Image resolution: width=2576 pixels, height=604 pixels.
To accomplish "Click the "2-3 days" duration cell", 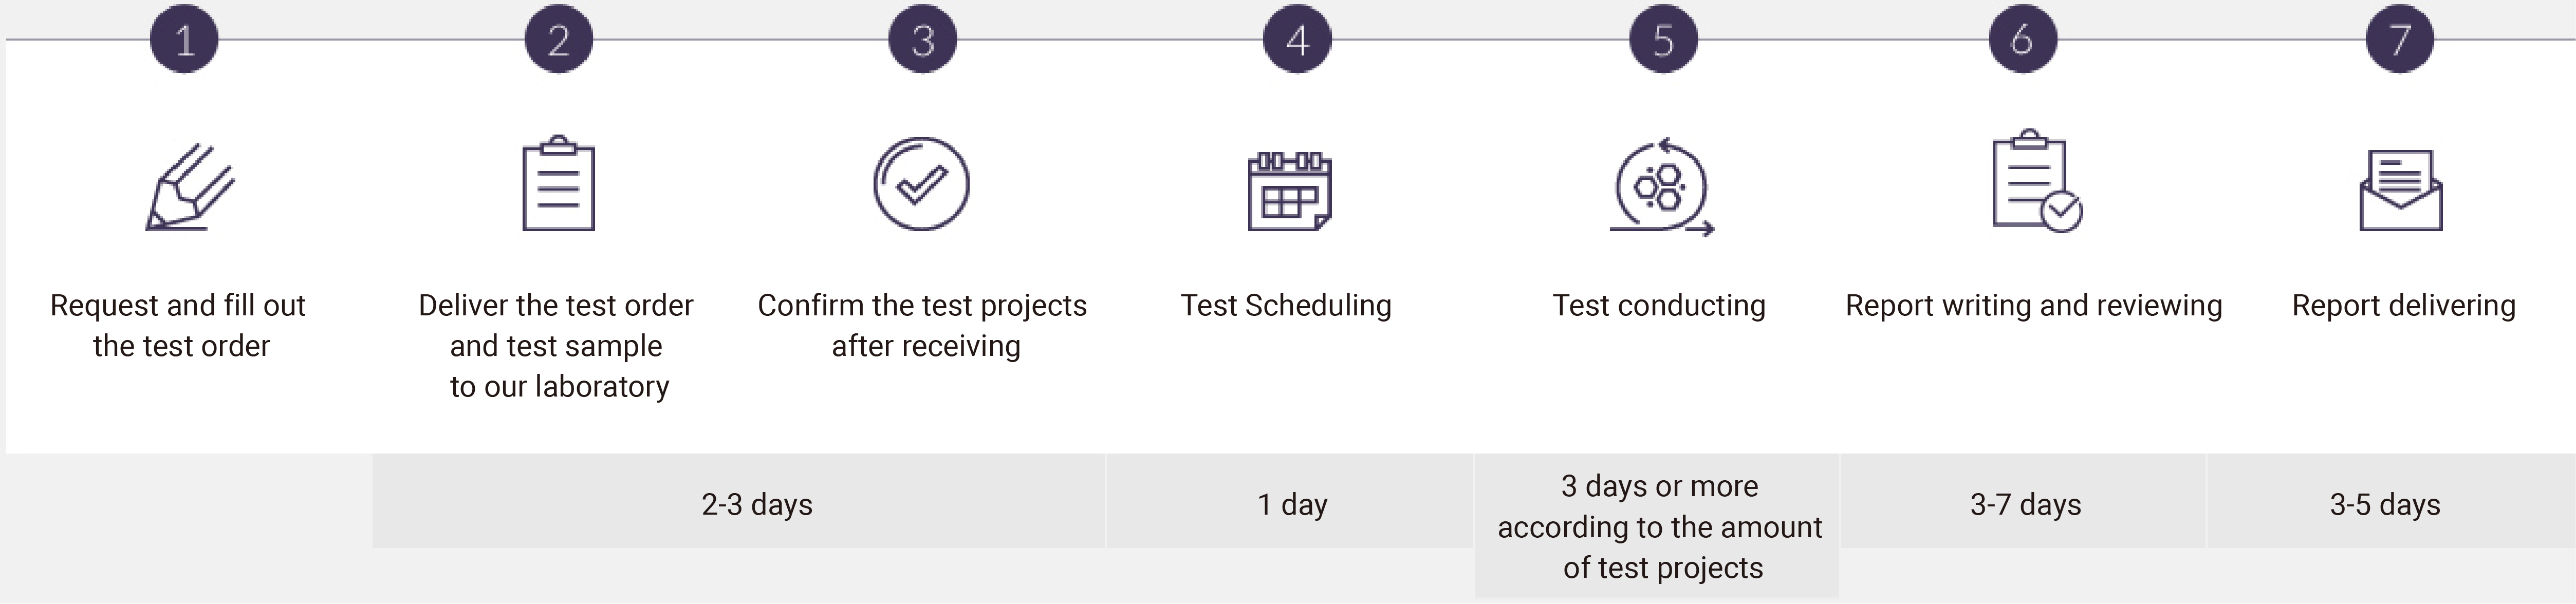I will coord(739,502).
